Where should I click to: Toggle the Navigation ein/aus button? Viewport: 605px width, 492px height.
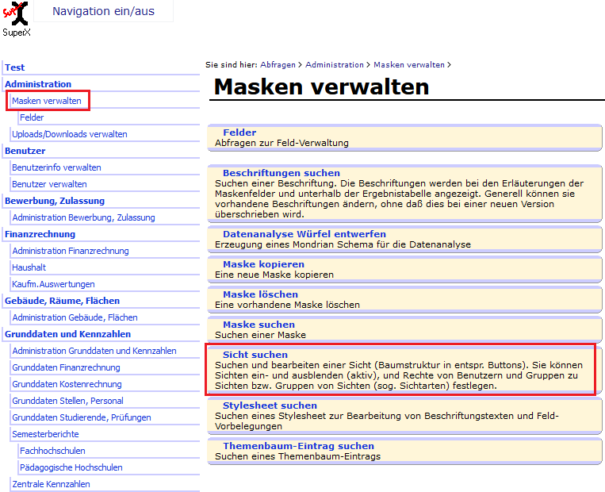103,11
